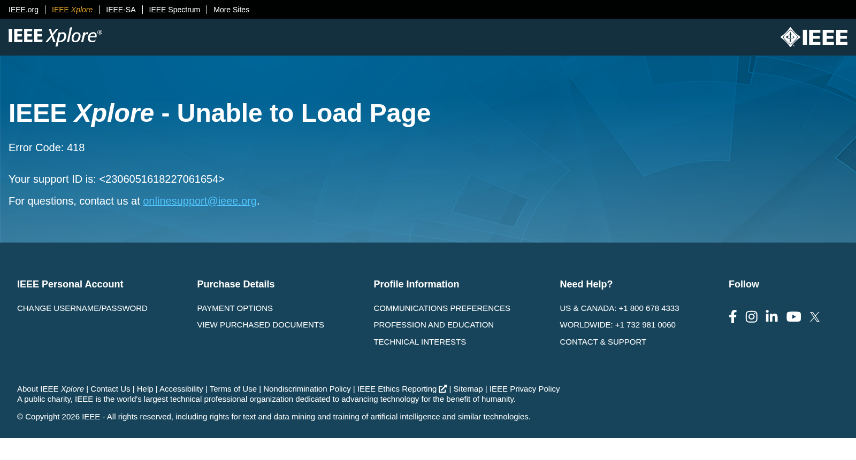
Task: Open Payment Options link
Action: pos(235,308)
